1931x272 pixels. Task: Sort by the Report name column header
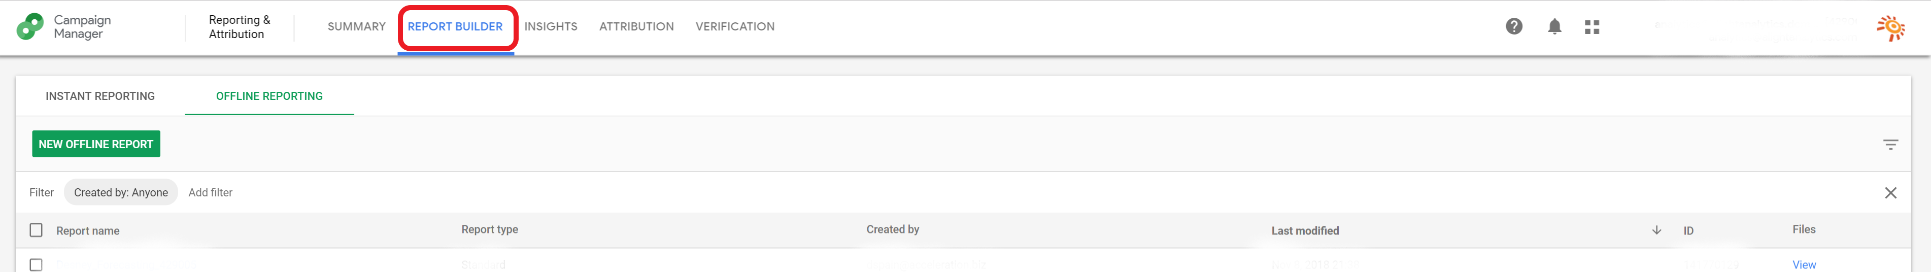(88, 231)
